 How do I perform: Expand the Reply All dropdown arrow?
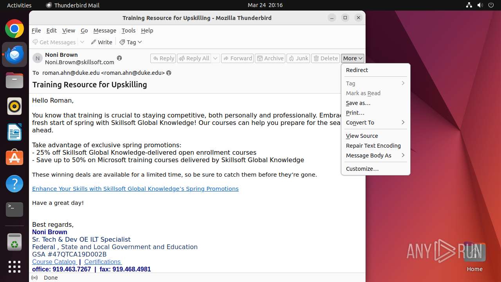(215, 58)
